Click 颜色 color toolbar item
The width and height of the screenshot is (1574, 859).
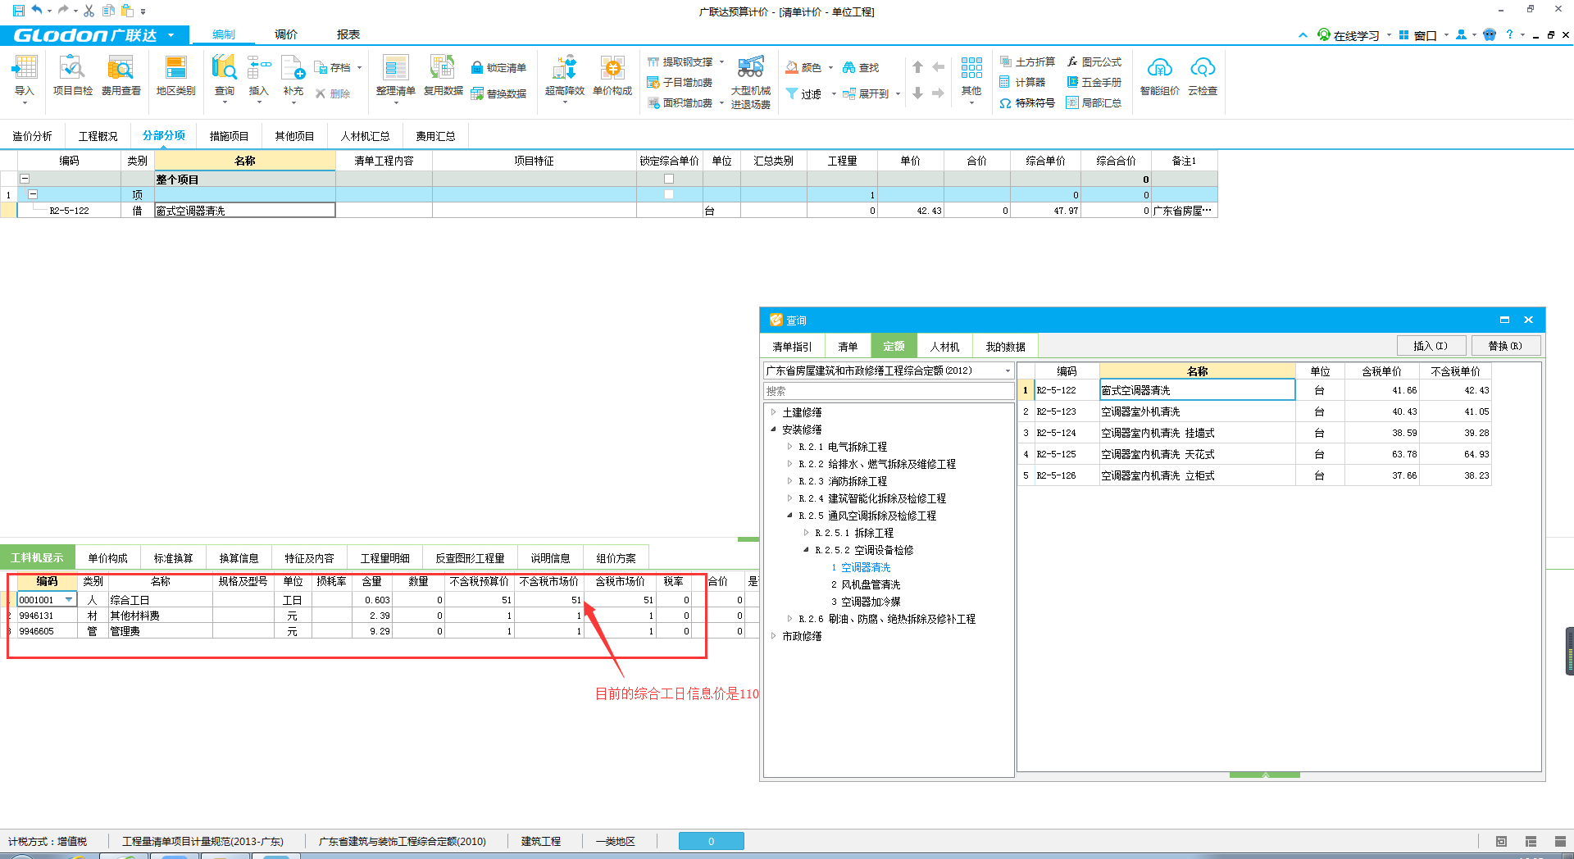coord(810,68)
